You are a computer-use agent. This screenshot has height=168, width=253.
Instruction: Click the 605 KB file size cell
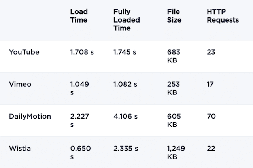point(174,120)
